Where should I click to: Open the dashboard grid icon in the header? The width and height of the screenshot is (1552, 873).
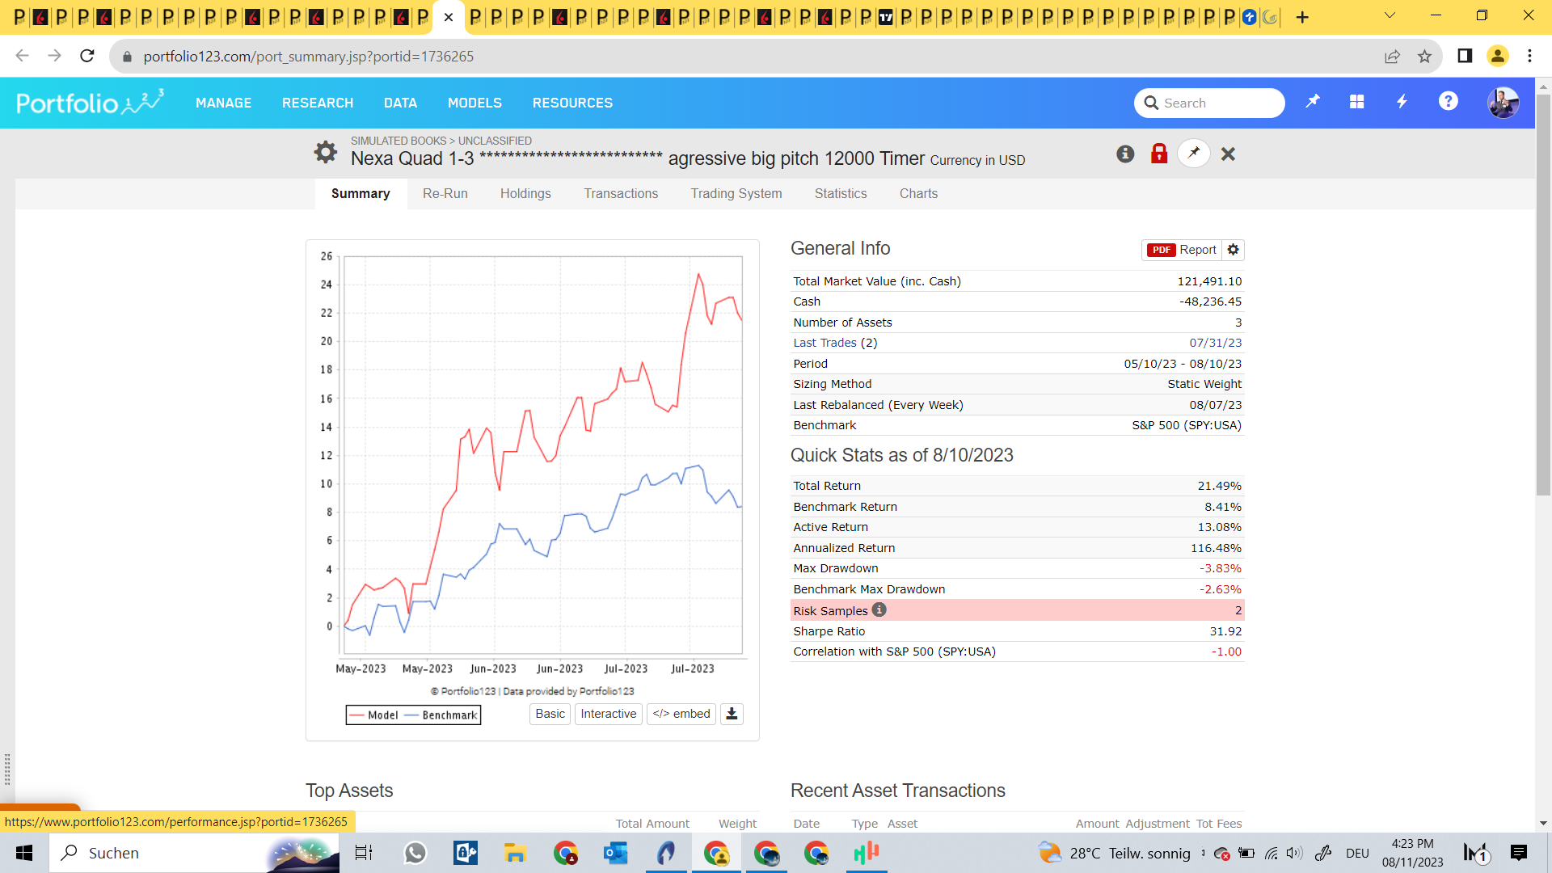[1357, 102]
